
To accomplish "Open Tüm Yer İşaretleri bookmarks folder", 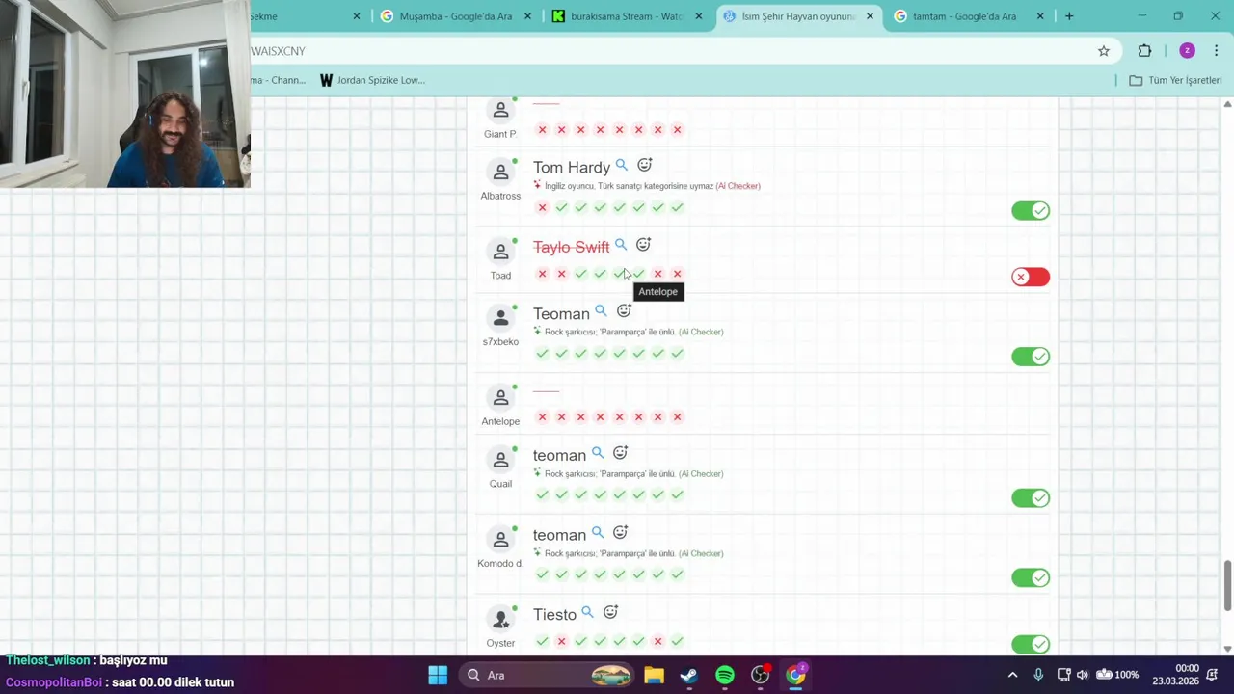I will coord(1175,80).
